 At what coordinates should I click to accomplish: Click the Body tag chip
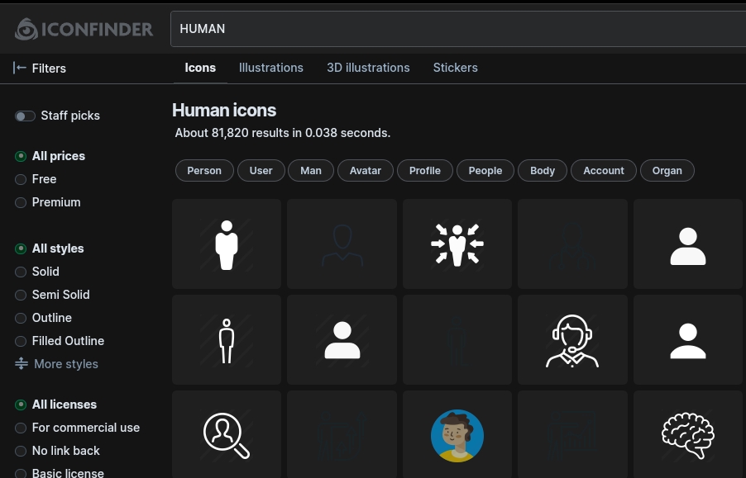[x=543, y=170]
